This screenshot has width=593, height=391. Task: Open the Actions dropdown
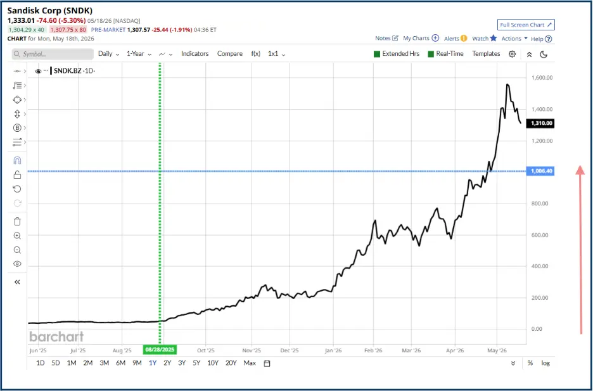tap(514, 39)
